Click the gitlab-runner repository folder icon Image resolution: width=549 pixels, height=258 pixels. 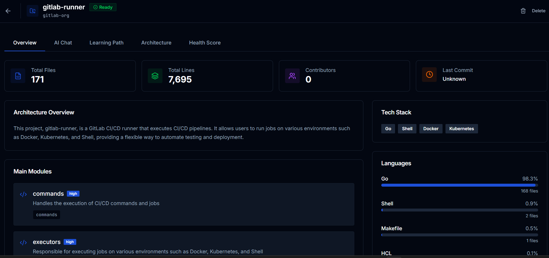(33, 11)
